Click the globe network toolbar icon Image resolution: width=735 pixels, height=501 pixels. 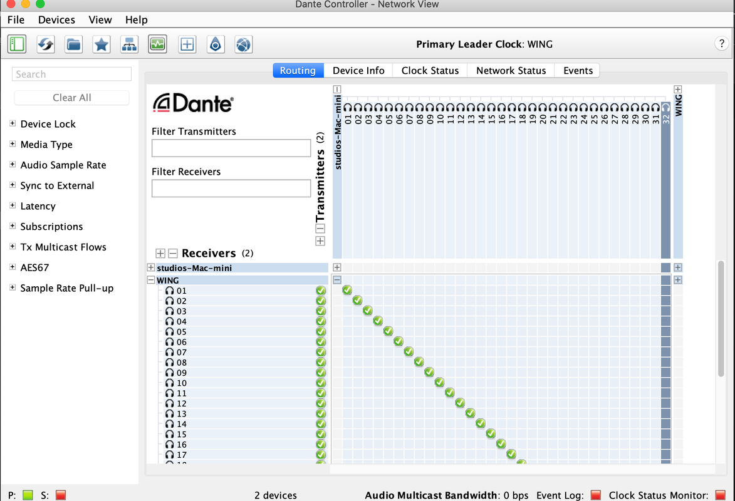pos(243,44)
